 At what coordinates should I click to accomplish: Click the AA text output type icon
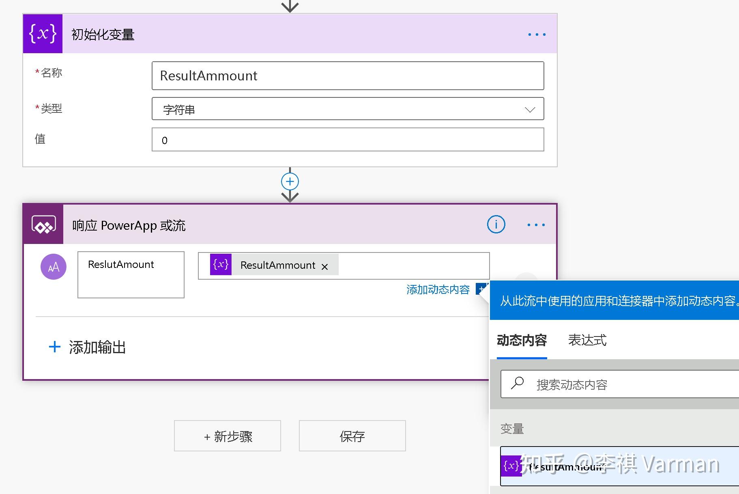tap(53, 267)
